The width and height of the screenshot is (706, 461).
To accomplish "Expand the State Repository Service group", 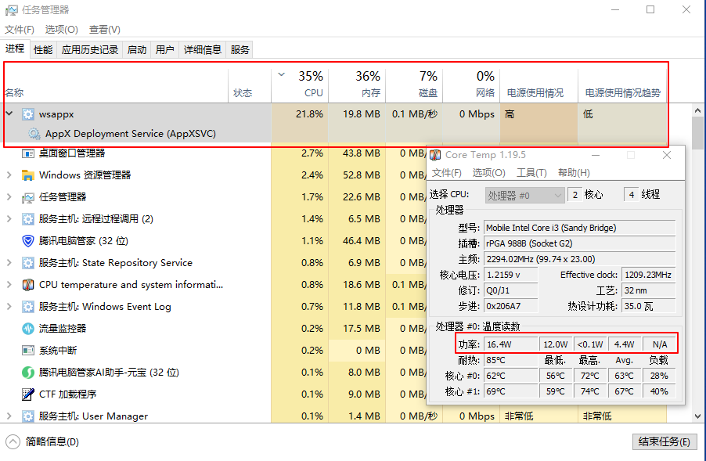I will pyautogui.click(x=9, y=263).
